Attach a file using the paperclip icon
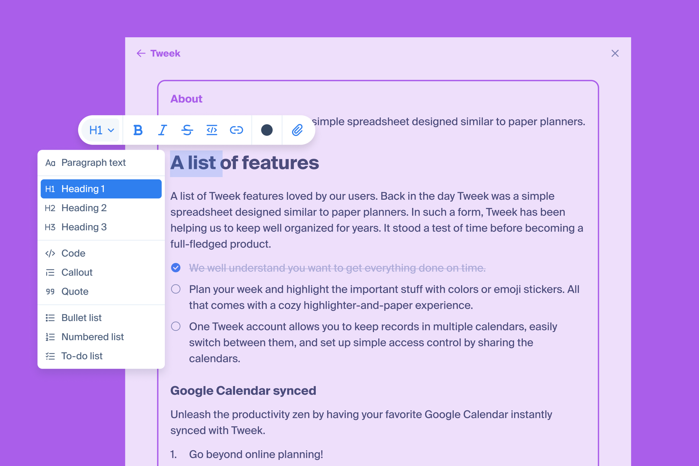The width and height of the screenshot is (699, 466). pos(297,130)
